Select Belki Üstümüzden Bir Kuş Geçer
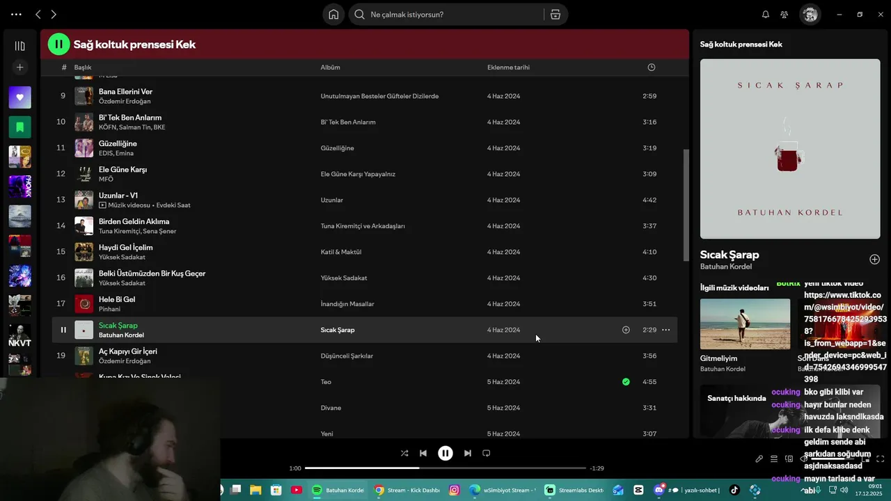Image resolution: width=891 pixels, height=501 pixels. click(152, 273)
